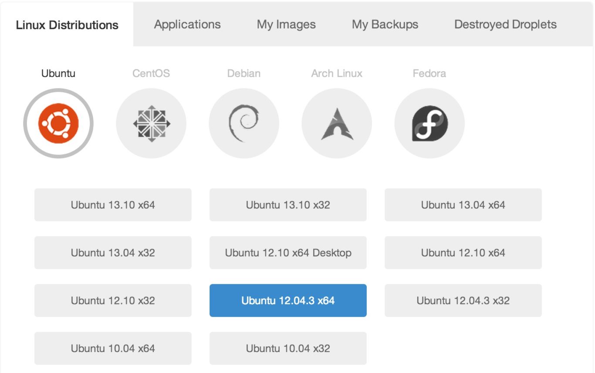This screenshot has width=595, height=373.
Task: Switch to the Applications tab
Action: [187, 24]
